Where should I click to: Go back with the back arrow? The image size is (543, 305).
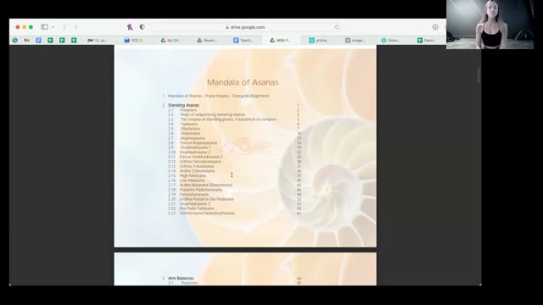tap(64, 27)
